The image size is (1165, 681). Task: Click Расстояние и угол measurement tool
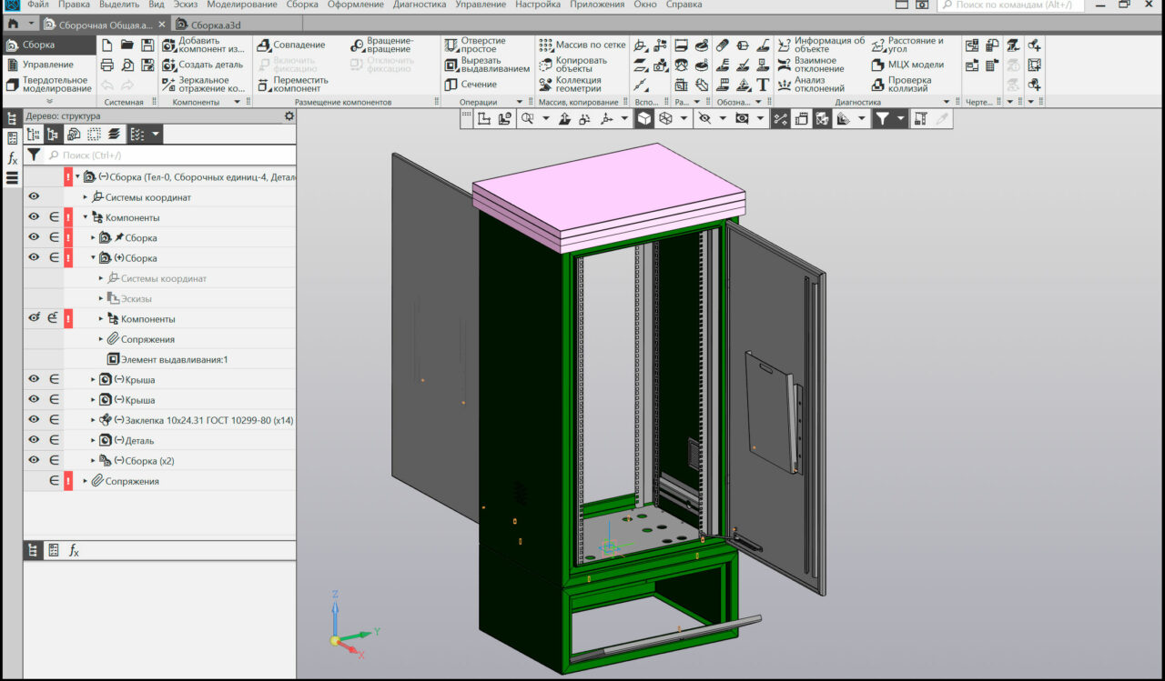point(907,45)
